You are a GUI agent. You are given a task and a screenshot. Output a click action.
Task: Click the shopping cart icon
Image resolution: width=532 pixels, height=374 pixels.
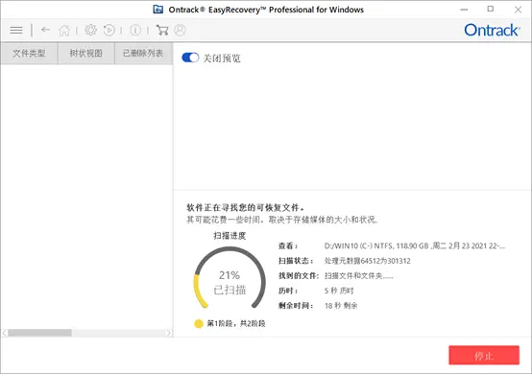[x=162, y=30]
